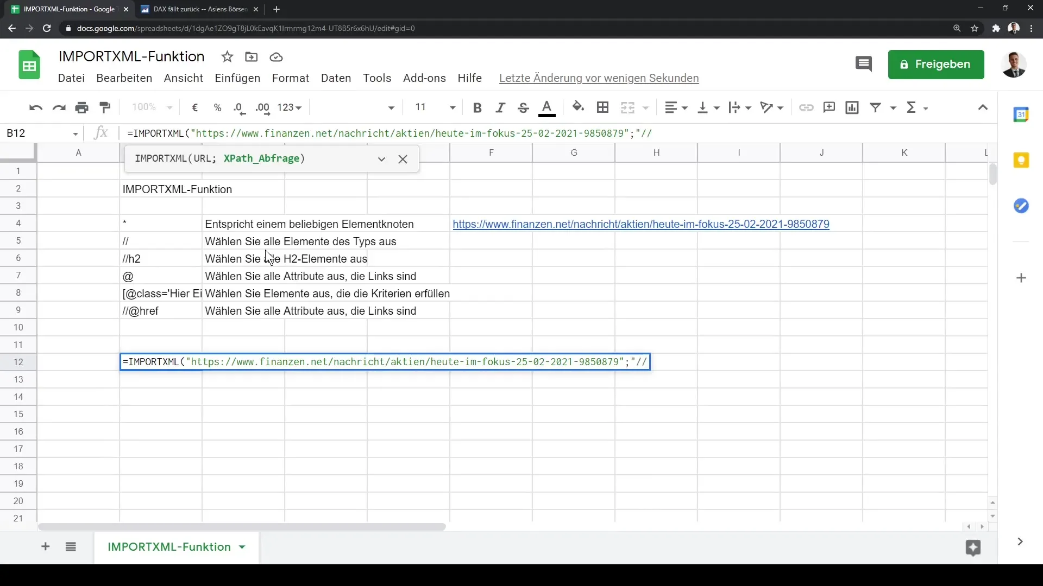Merge cells button

[x=628, y=107]
